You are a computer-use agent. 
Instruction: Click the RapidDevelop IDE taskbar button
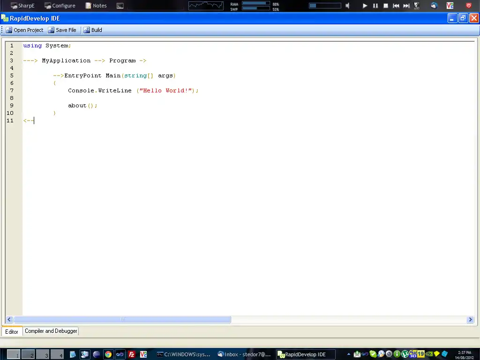[x=305, y=354]
